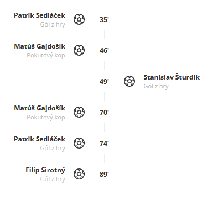
Task: Click the goal ball icon at 74'
Action: pyautogui.click(x=79, y=143)
